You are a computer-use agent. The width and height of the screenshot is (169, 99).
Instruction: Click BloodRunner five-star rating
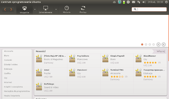[150, 63]
